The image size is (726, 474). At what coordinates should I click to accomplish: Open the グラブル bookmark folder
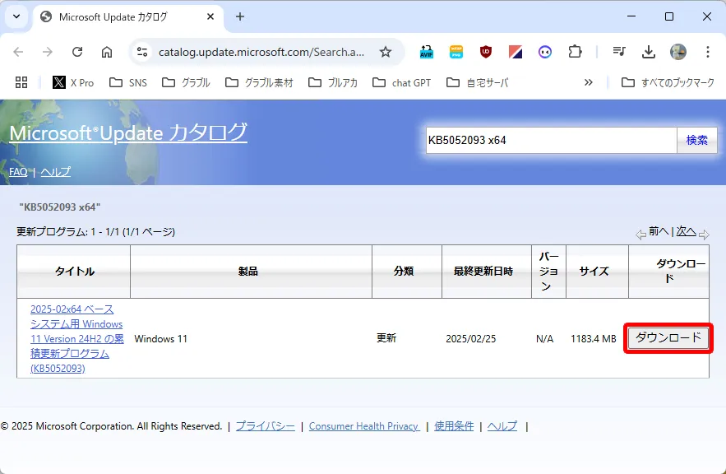[186, 82]
